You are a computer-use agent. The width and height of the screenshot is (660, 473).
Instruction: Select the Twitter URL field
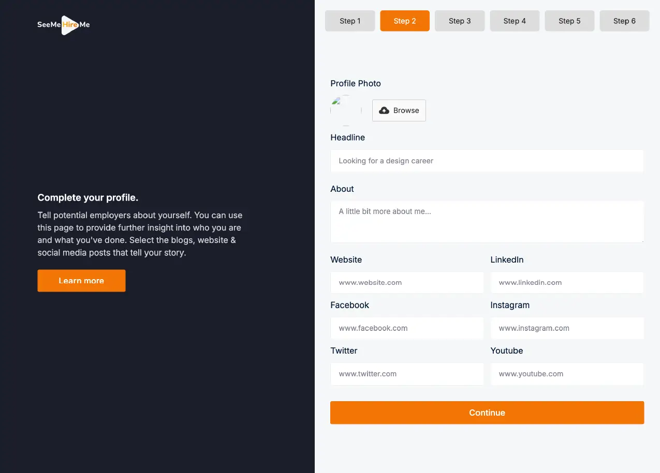[x=407, y=374]
